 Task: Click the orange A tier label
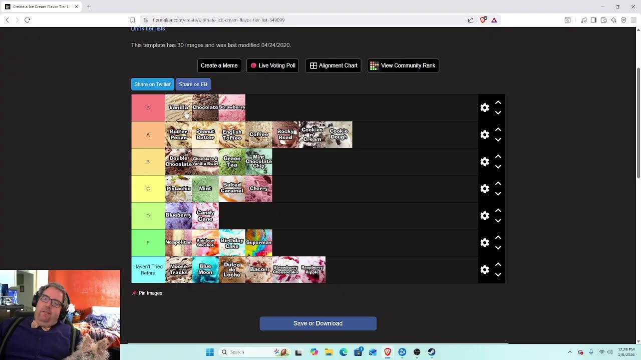tap(148, 134)
